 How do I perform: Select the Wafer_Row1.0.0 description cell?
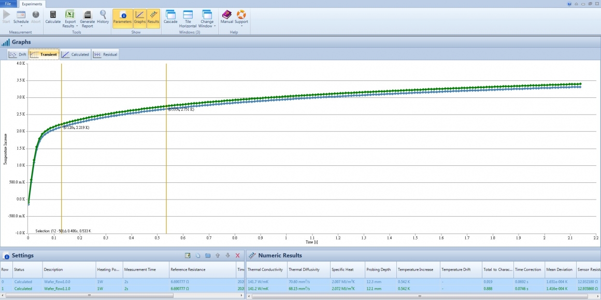[x=69, y=282]
